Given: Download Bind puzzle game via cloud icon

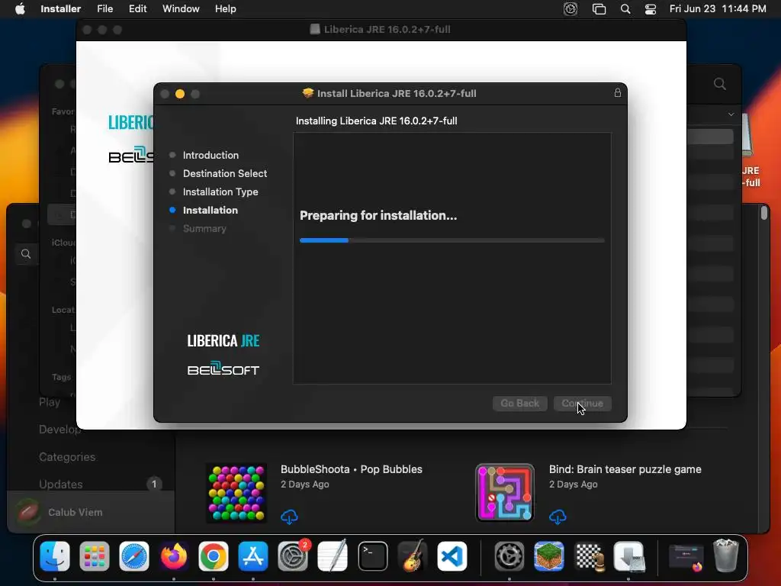Looking at the screenshot, I should click(x=558, y=517).
